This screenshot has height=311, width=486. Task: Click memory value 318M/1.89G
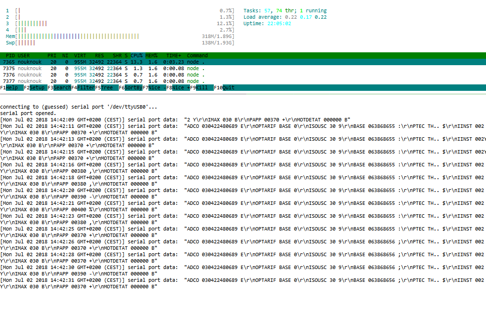coord(217,37)
